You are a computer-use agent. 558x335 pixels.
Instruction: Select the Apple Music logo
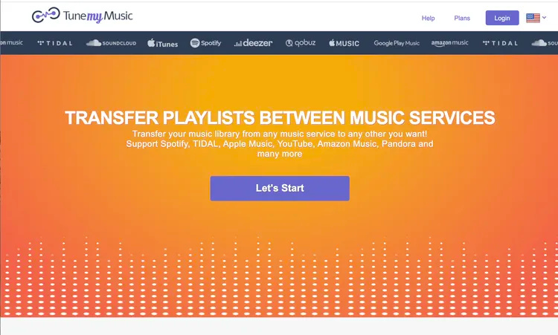pos(344,43)
